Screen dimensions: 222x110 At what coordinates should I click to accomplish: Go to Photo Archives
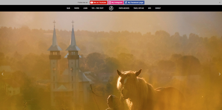(x=124, y=8)
